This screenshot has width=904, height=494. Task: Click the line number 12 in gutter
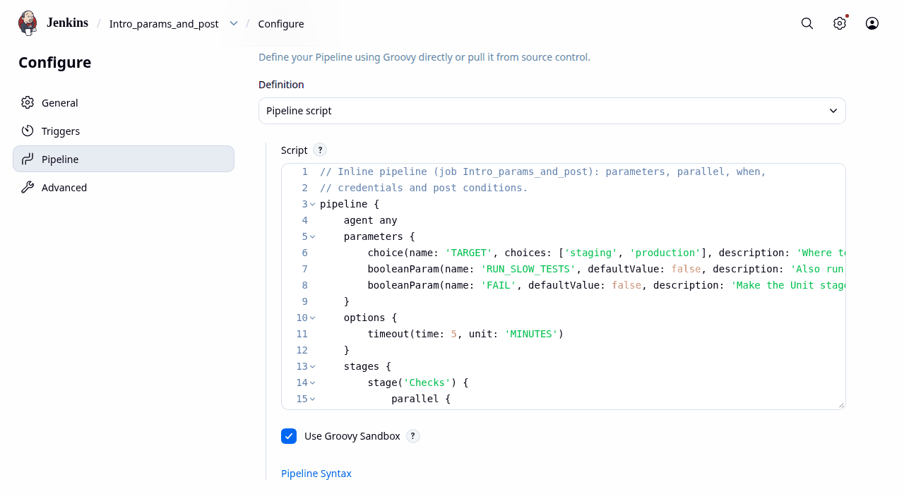(302, 350)
